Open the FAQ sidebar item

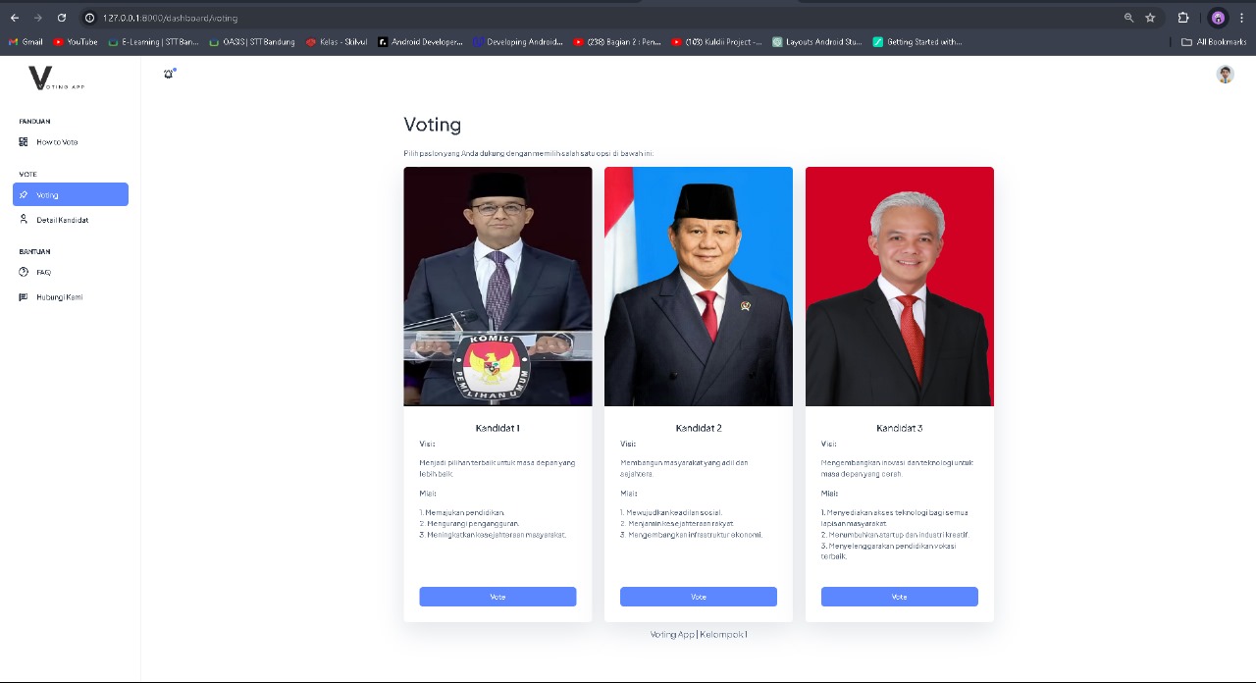tap(43, 272)
